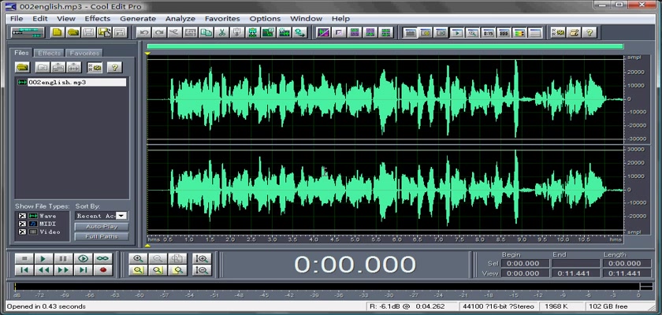Click the Go to Beginning button
This screenshot has height=315, width=662.
pyautogui.click(x=24, y=270)
